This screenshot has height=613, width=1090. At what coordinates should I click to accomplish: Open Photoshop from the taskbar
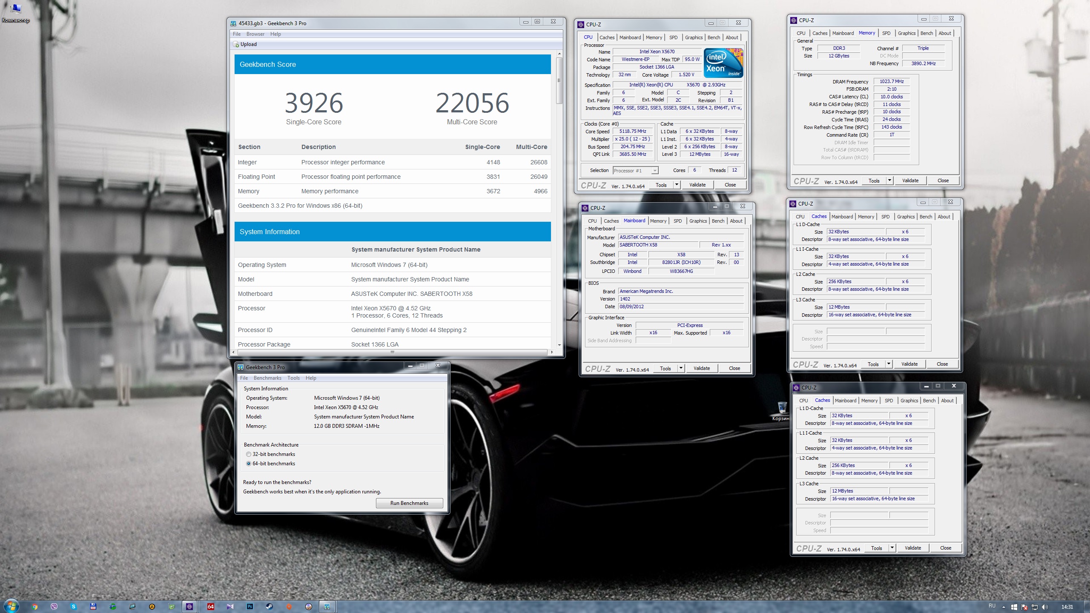250,607
